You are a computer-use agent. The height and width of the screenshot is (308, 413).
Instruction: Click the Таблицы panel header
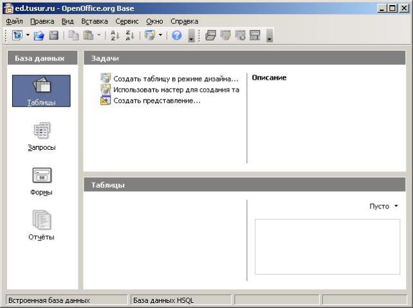point(244,185)
